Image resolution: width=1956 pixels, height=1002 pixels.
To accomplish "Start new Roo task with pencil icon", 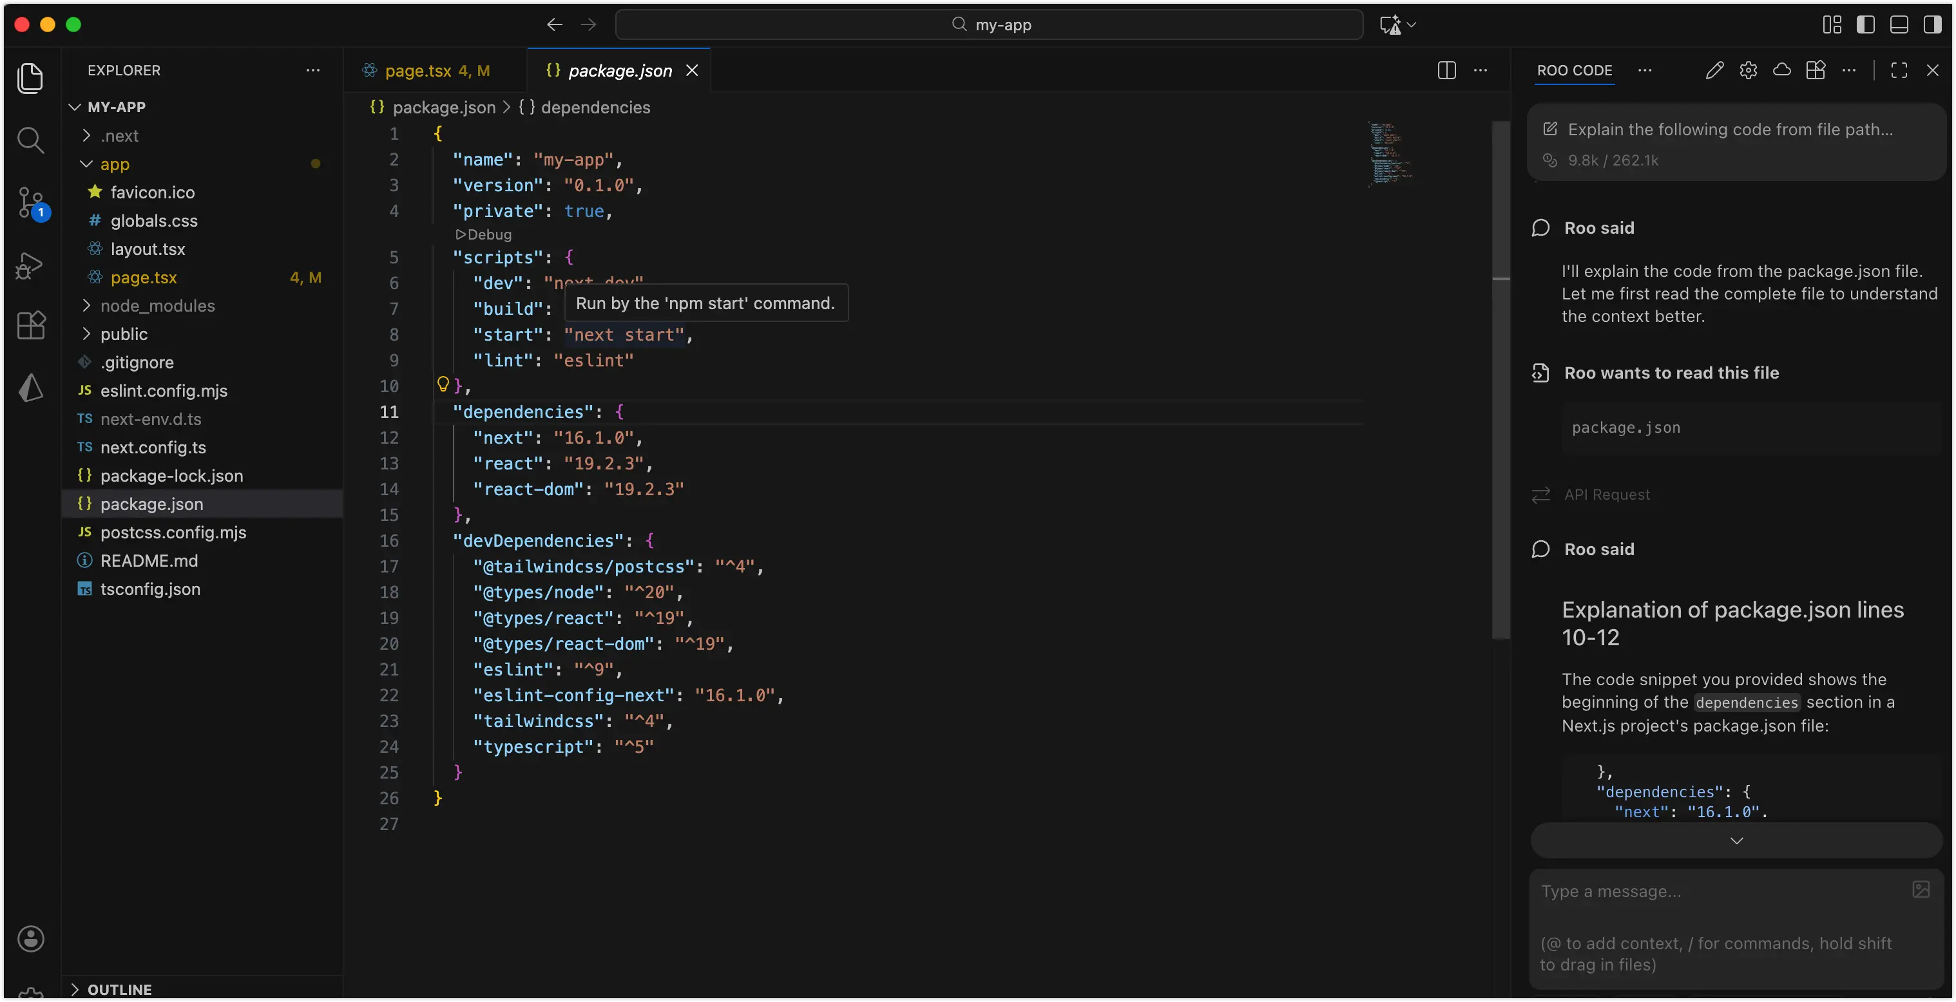I will tap(1714, 70).
